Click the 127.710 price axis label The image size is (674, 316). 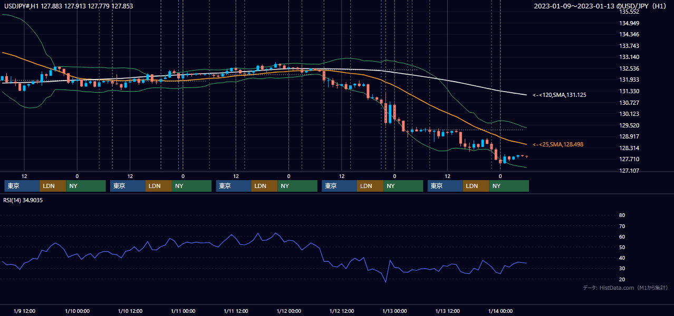point(629,159)
